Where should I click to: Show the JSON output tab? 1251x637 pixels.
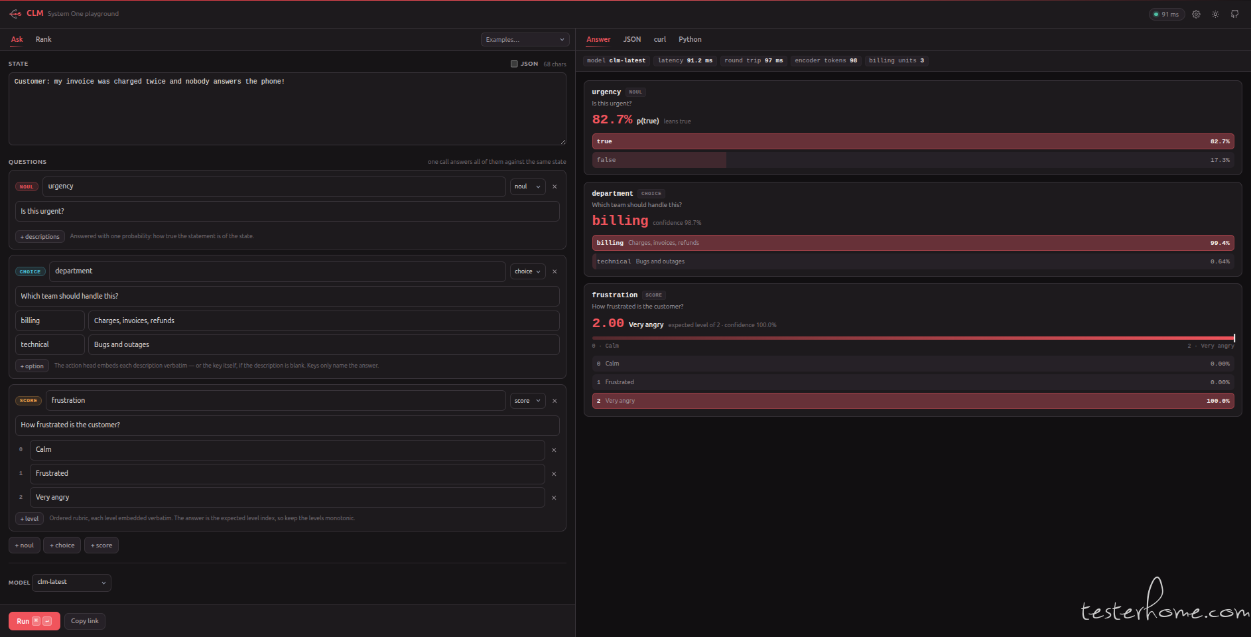pyautogui.click(x=632, y=39)
